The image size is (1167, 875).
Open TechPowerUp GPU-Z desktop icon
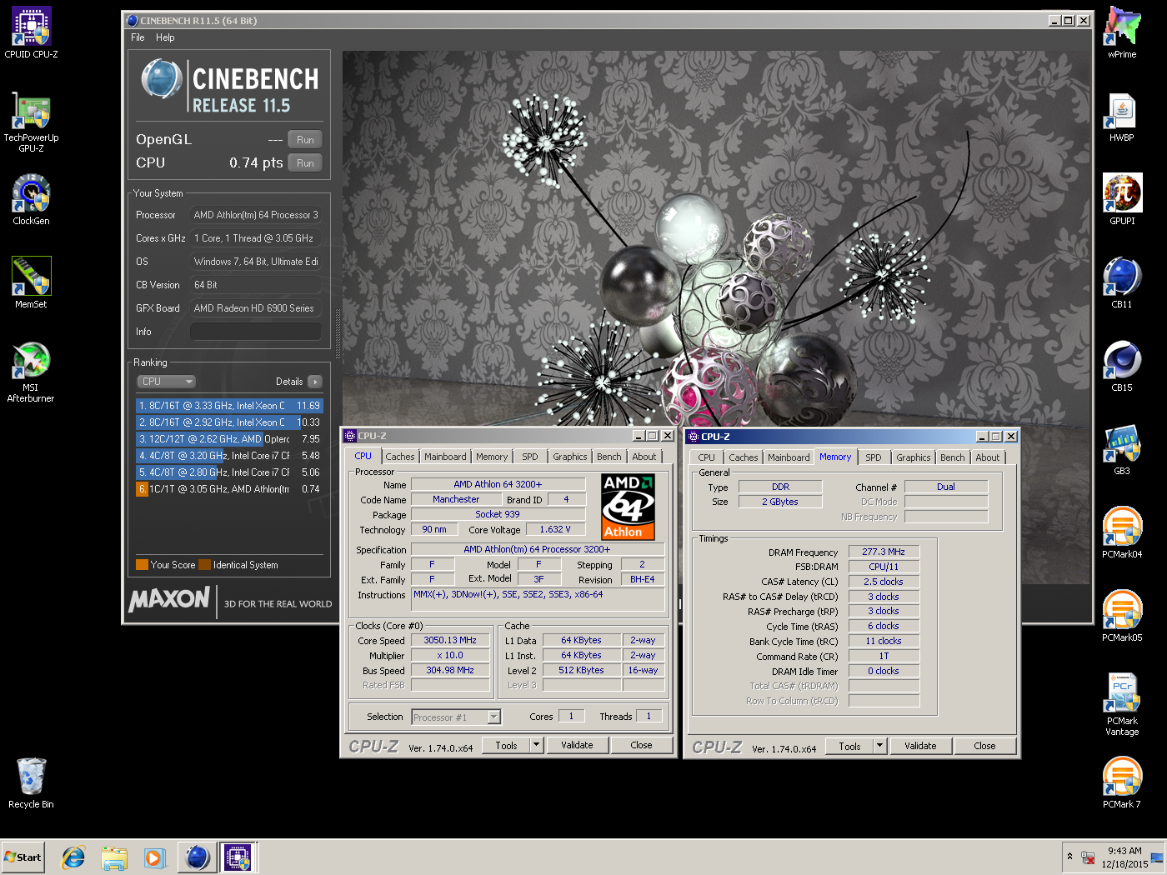point(31,122)
